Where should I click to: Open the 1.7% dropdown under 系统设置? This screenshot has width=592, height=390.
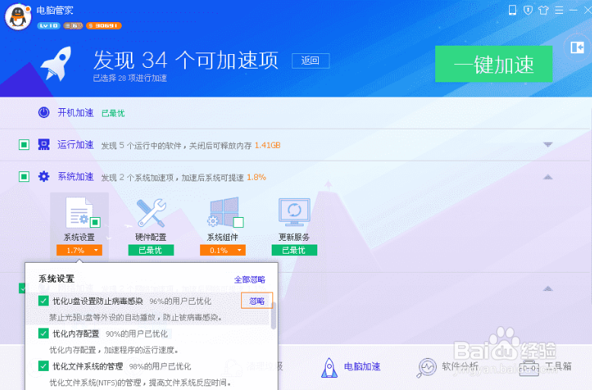pyautogui.click(x=79, y=250)
